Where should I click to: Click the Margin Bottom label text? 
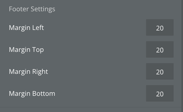32,94
